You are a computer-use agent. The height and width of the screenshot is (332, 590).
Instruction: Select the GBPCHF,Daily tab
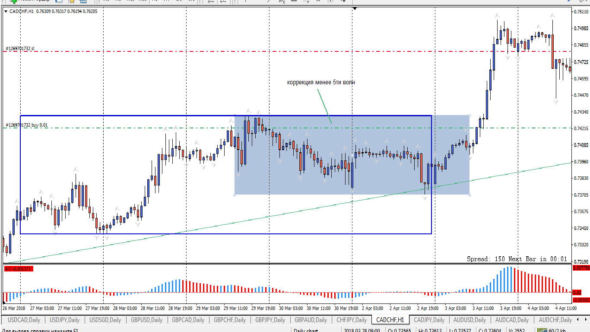point(230,320)
